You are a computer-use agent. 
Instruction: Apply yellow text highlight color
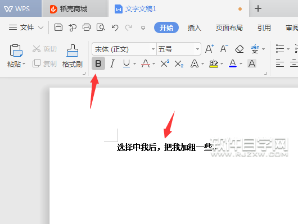pyautogui.click(x=214, y=63)
